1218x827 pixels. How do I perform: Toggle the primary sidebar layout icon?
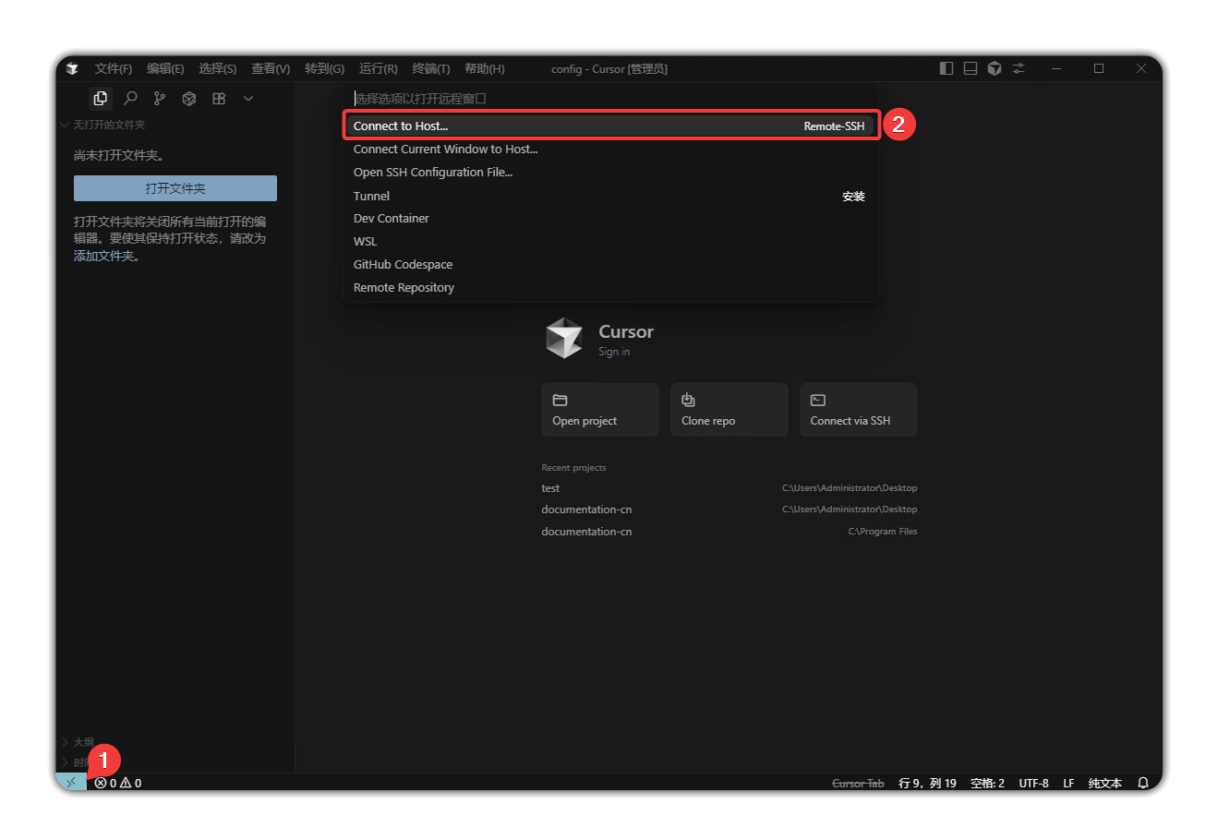pos(947,68)
